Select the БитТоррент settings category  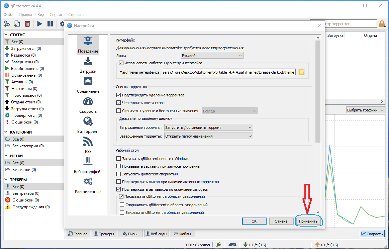point(88,126)
